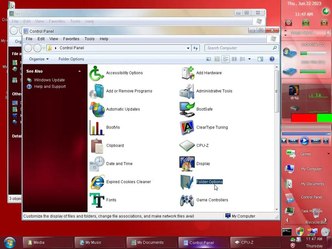Screen dimensions: 332x249
Task: Open the Help and Support link
Action: pyautogui.click(x=50, y=87)
